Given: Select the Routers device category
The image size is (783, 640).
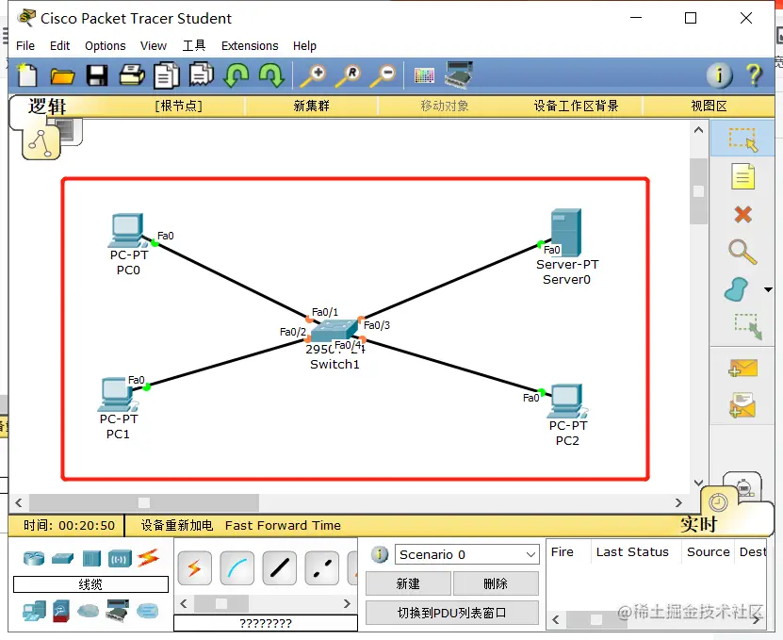Looking at the screenshot, I should pyautogui.click(x=34, y=558).
